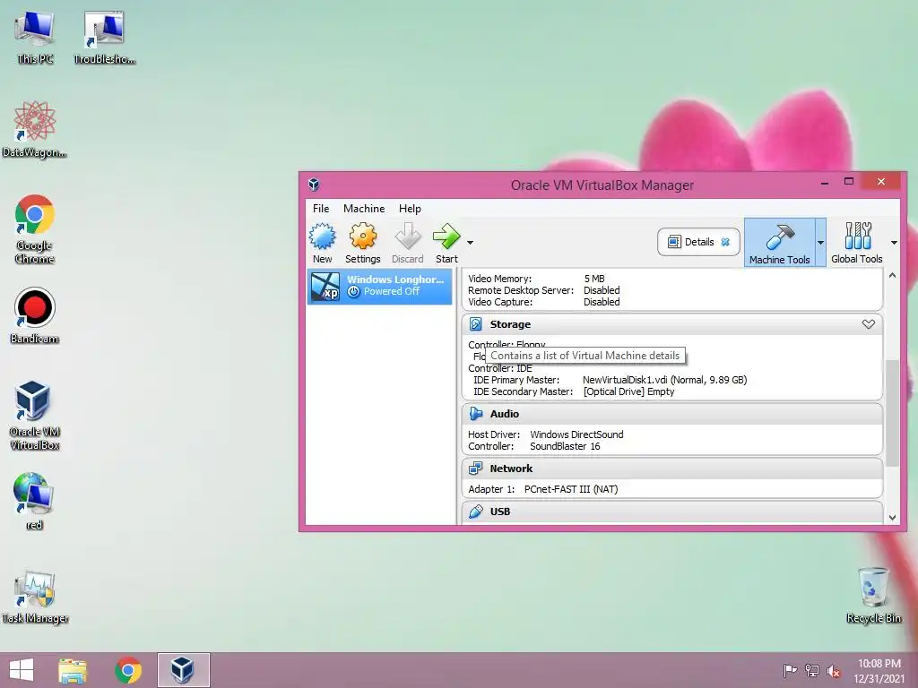
Task: Select the Machine Tools hammer button
Action: [779, 242]
